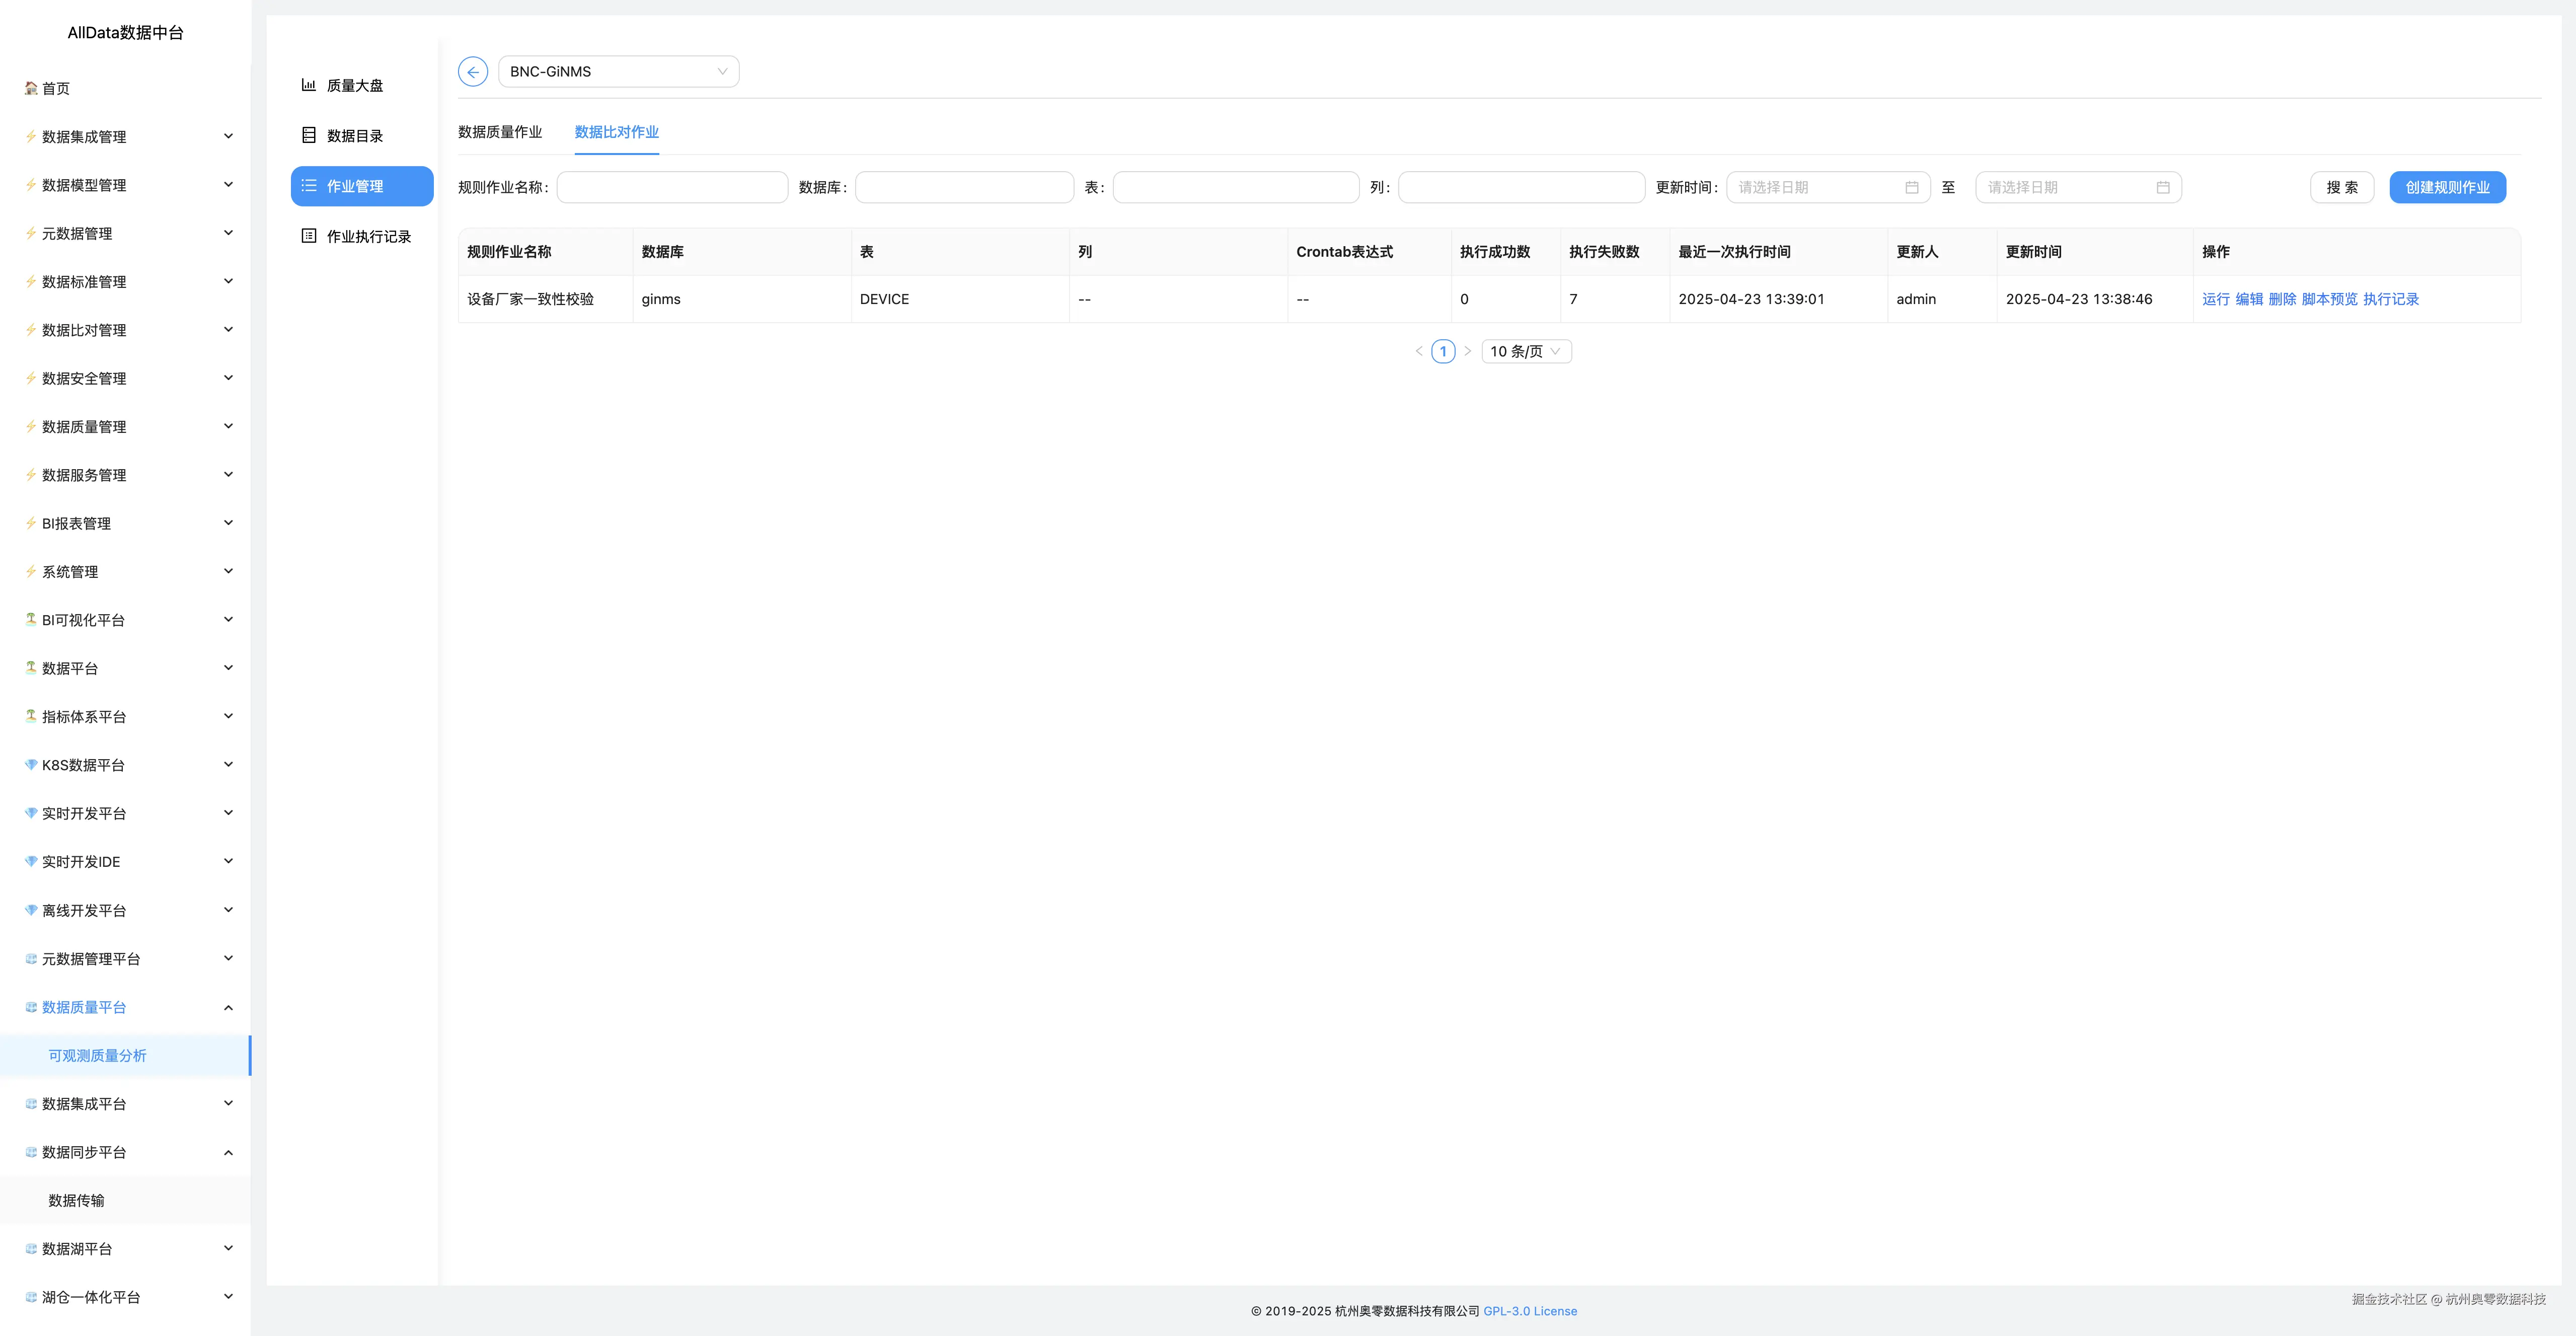Focus the 规则作业名称 input field
Image resolution: width=2576 pixels, height=1336 pixels.
(672, 187)
